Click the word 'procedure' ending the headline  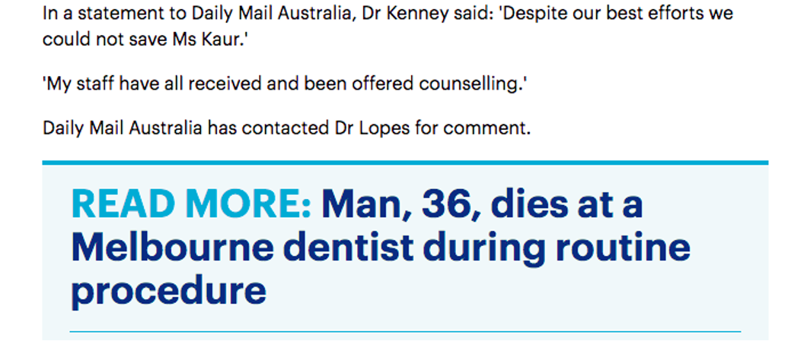pos(168,292)
